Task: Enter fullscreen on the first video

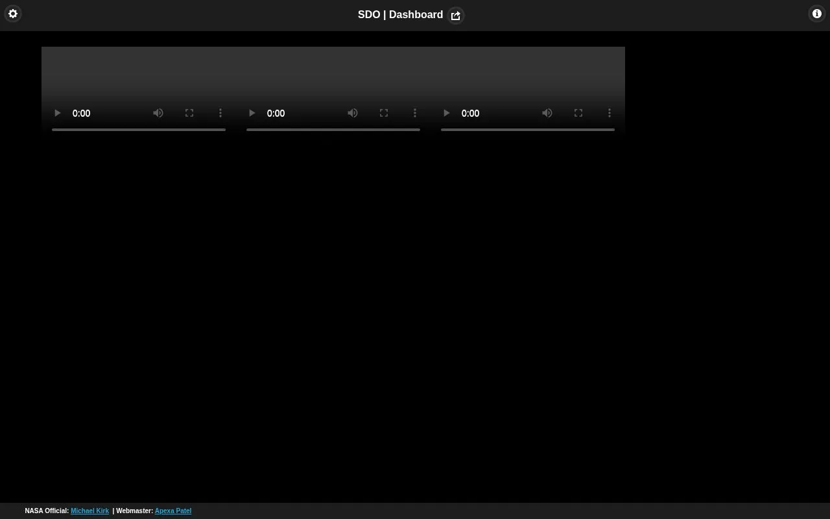Action: tap(189, 113)
